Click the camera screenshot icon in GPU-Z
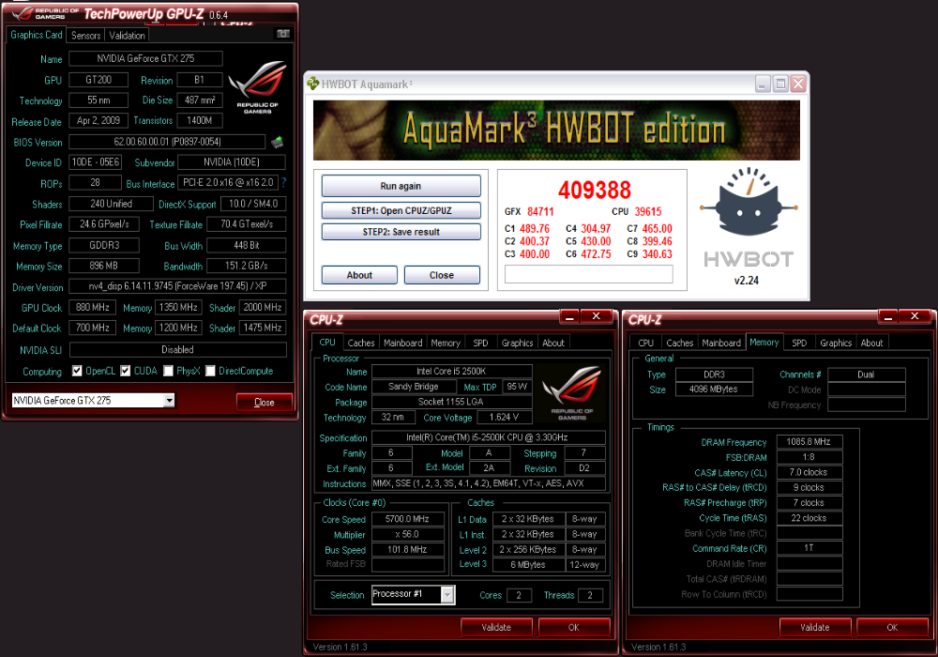This screenshot has height=657, width=938. point(283,34)
